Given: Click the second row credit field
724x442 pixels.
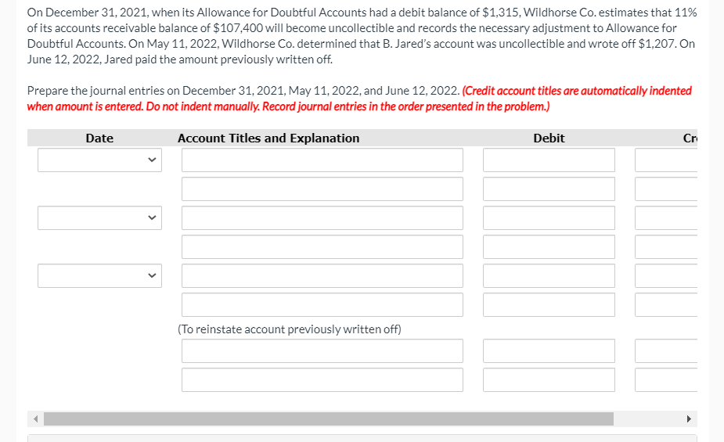Looking at the screenshot, I should pyautogui.click(x=666, y=189).
